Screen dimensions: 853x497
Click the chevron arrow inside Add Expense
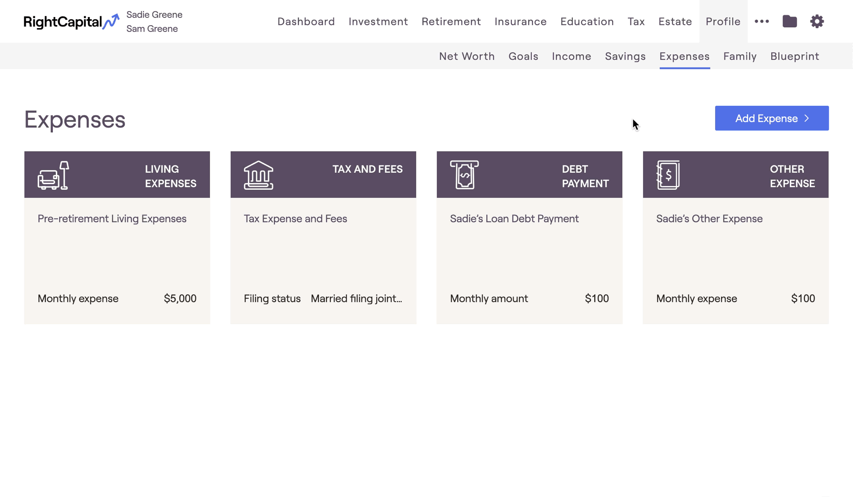807,118
